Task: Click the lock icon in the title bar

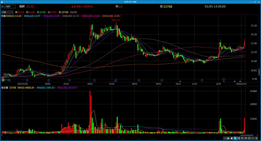Action: (x=2, y=2)
